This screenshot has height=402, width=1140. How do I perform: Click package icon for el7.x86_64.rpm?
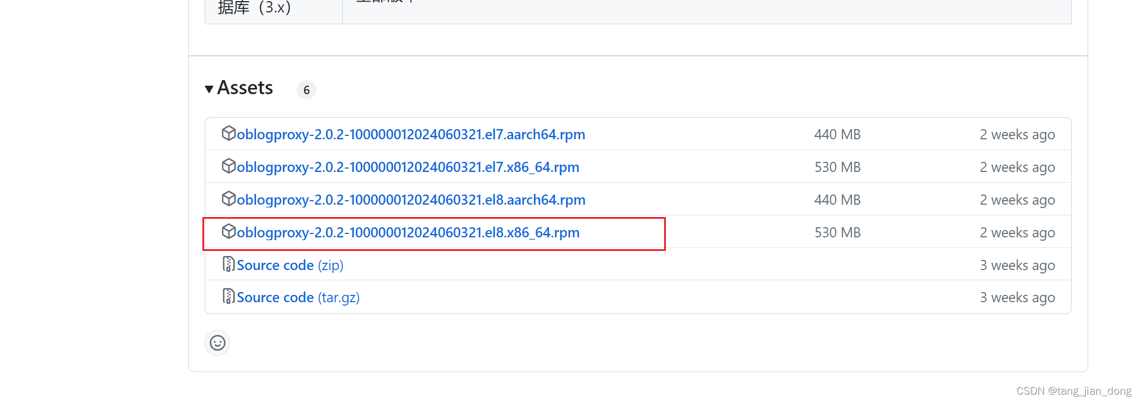coord(228,166)
